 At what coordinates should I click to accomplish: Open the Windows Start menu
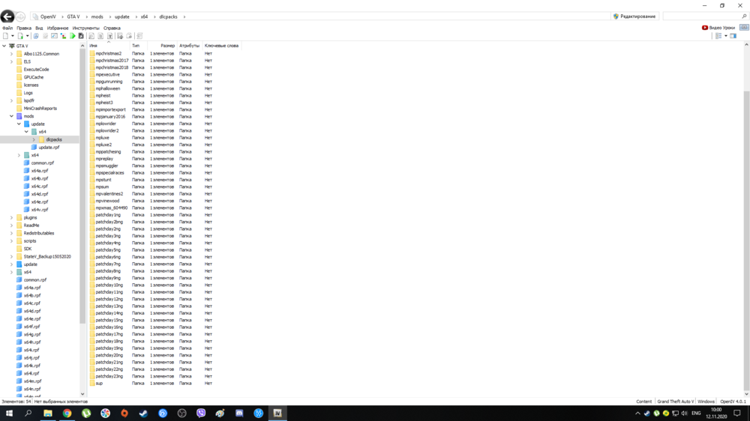(9, 414)
